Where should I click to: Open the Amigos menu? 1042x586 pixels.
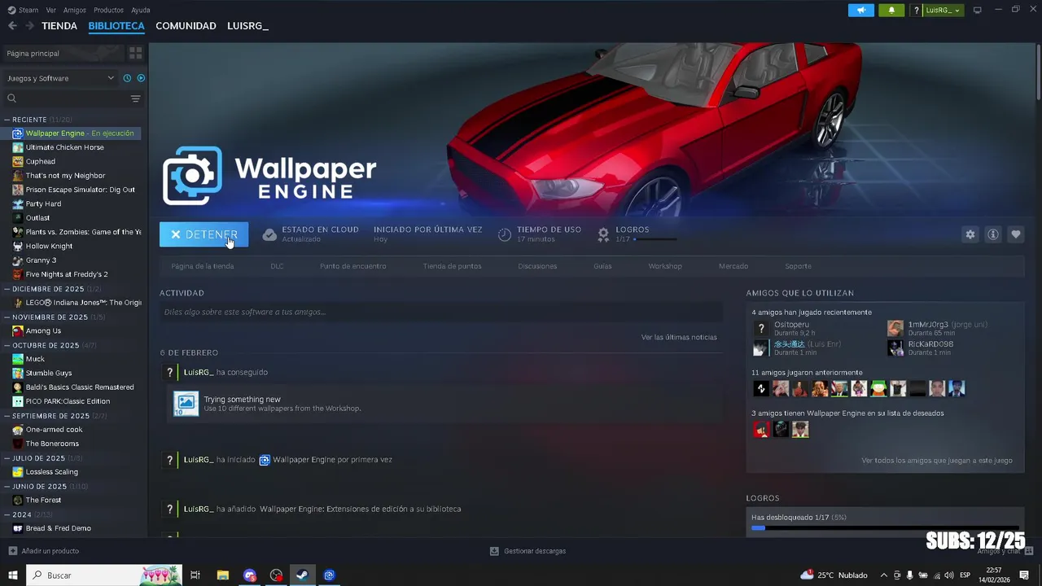[75, 10]
